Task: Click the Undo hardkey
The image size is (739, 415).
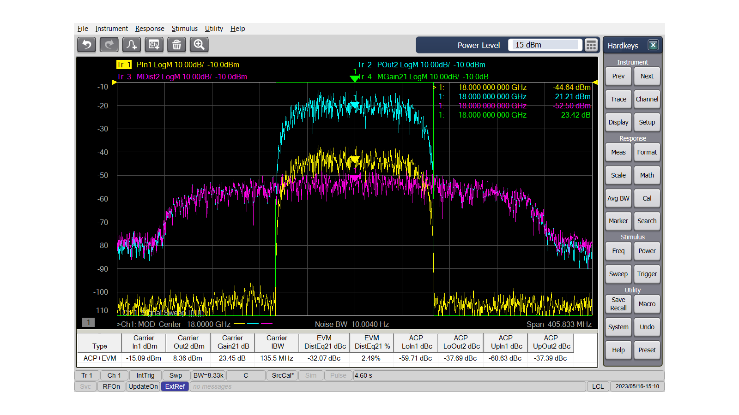Action: [x=647, y=327]
